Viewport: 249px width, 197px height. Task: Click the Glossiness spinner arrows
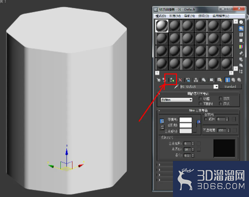point(193,149)
